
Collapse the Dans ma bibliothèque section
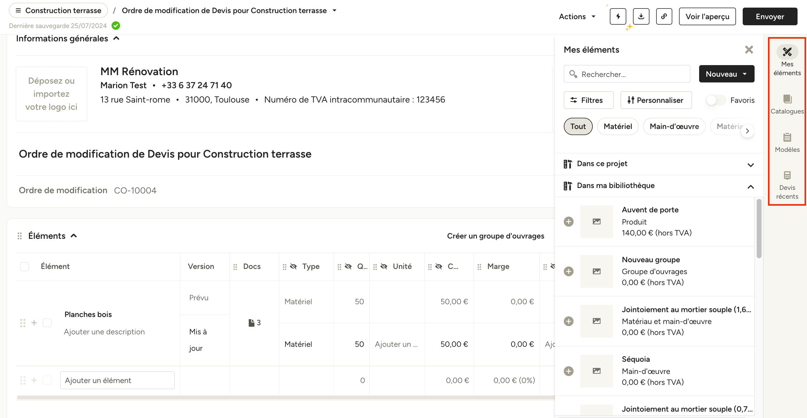(x=751, y=187)
